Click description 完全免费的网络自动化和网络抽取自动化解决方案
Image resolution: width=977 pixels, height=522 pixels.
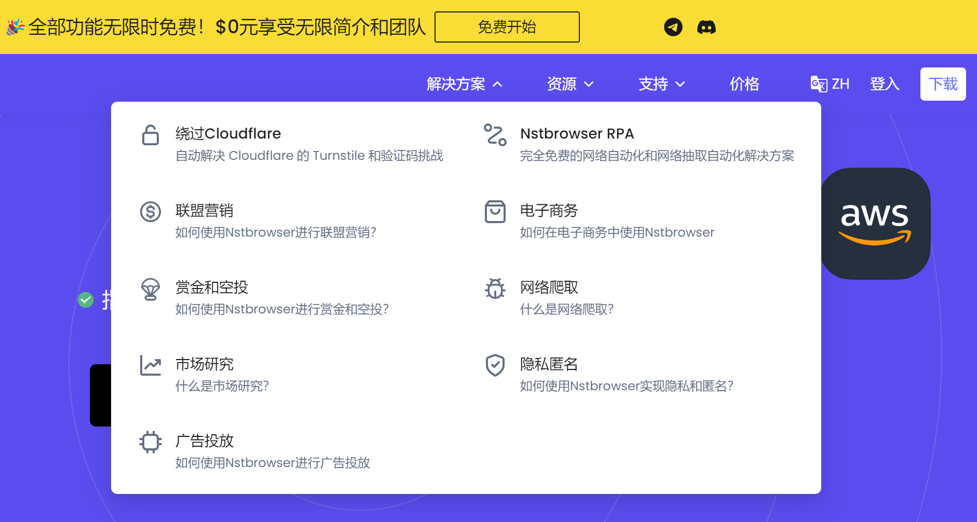pyautogui.click(x=657, y=156)
